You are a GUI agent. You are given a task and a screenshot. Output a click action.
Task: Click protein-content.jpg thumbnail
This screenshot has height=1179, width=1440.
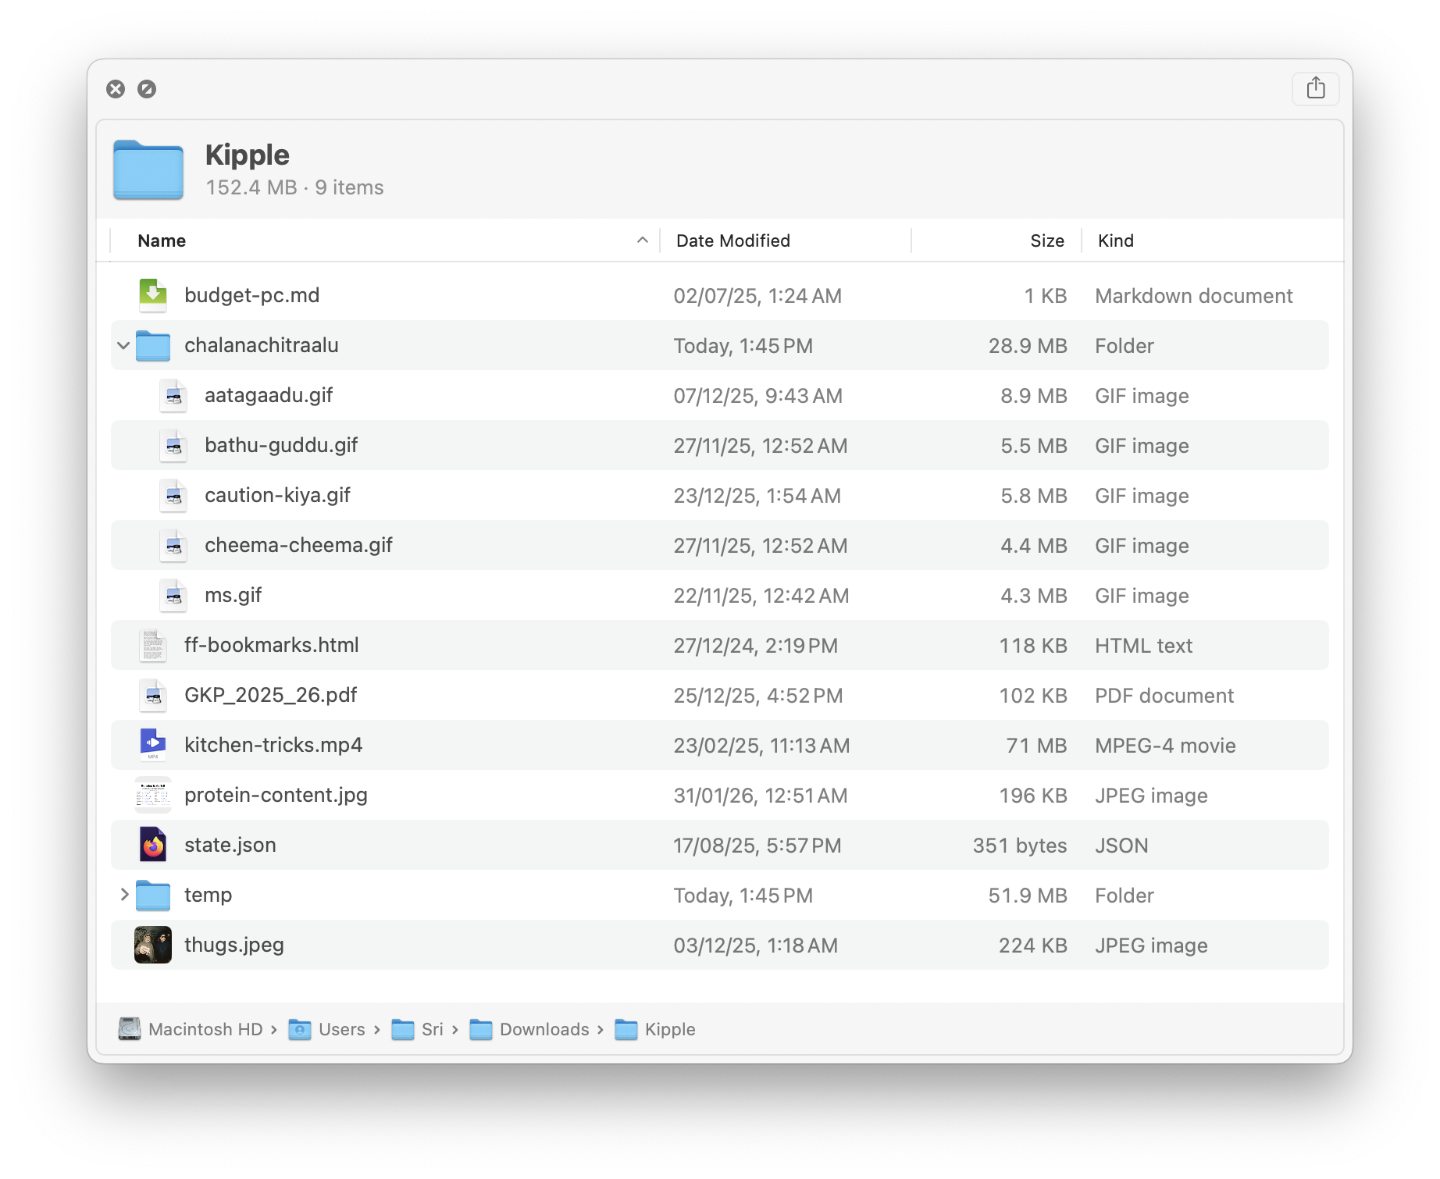pos(153,795)
